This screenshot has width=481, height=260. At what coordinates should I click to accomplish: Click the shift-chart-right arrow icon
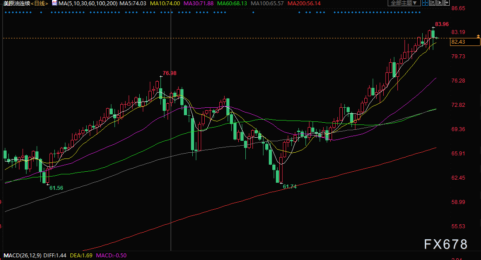coord(447,3)
